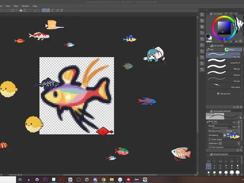Viewport: 244px width, 183px height.
Task: Click the second icon in the right quick-access column
Action: [202, 21]
